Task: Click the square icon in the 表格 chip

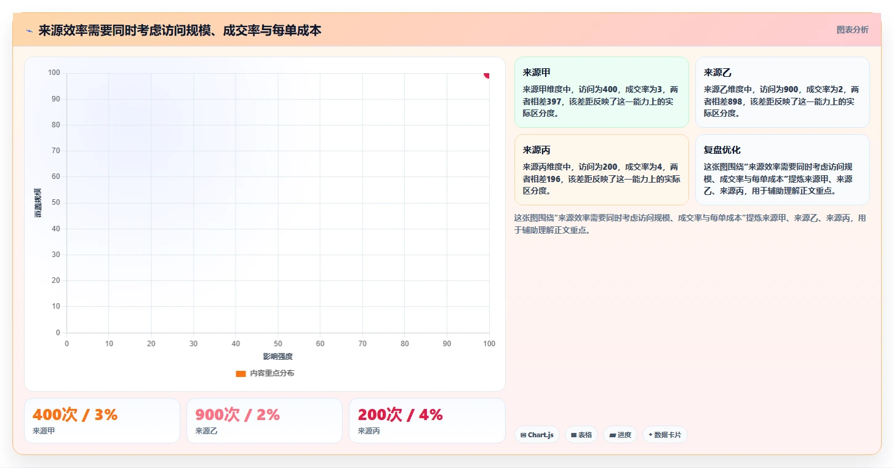Action: tap(573, 435)
